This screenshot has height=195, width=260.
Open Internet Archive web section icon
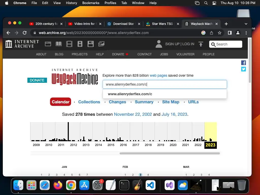pyautogui.click(x=48, y=44)
